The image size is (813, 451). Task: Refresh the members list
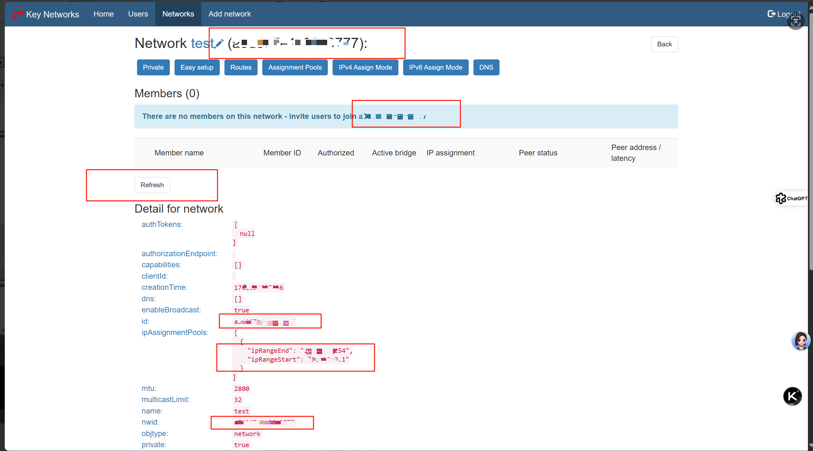(152, 185)
